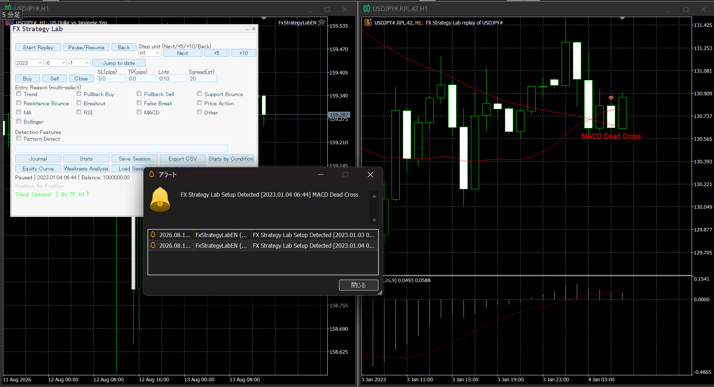Viewport: 714px width, 387px height.
Task: Export trades with Export CSV
Action: pyautogui.click(x=183, y=159)
